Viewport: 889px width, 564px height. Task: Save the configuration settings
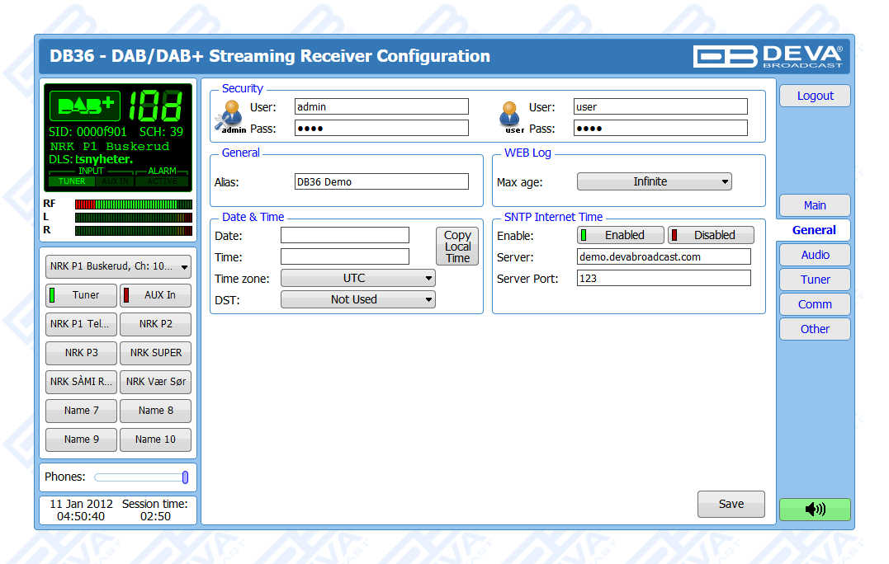pos(731,504)
